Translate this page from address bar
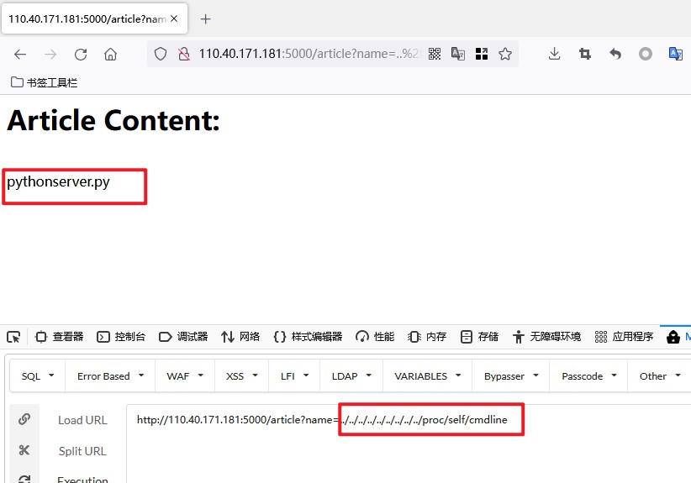This screenshot has width=691, height=483. 458,54
